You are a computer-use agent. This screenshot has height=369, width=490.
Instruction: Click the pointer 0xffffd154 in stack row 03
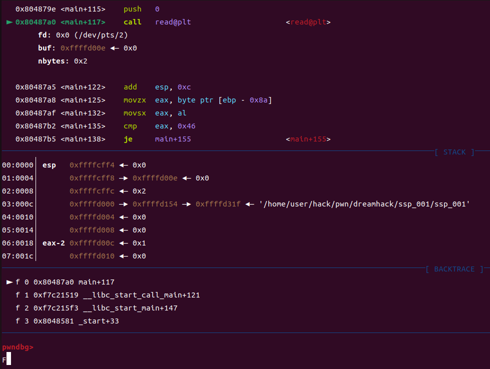point(155,204)
